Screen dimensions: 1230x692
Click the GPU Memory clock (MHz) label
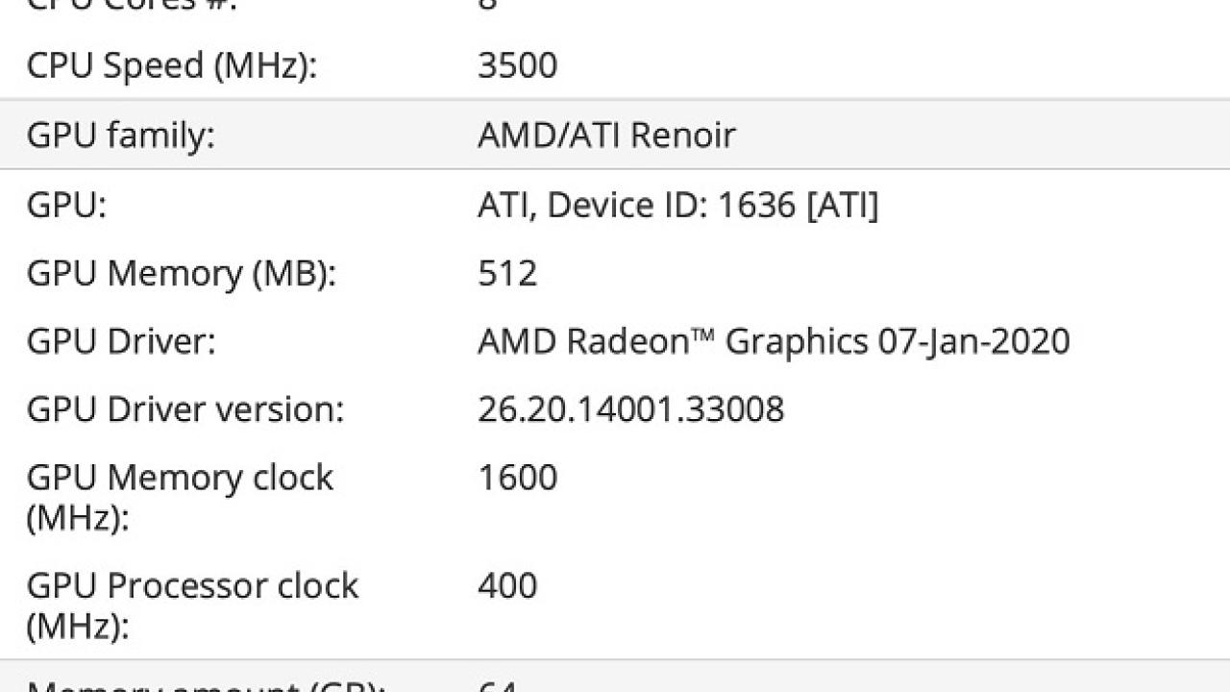(x=180, y=498)
